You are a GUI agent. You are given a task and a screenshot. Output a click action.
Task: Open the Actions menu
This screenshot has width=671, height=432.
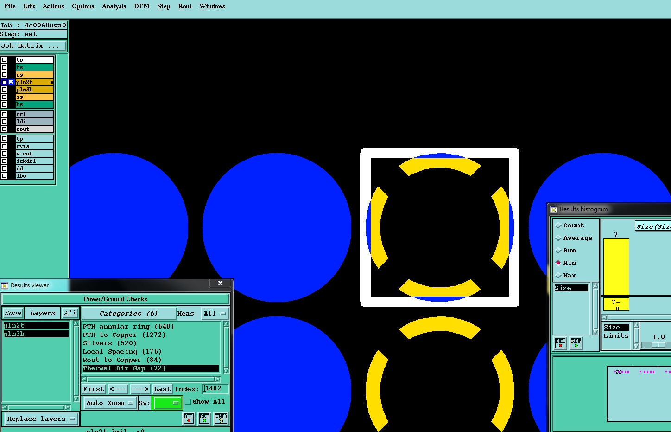point(53,6)
